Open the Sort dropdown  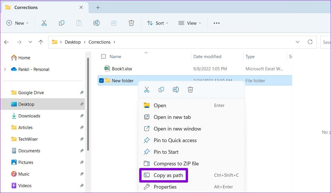click(158, 23)
